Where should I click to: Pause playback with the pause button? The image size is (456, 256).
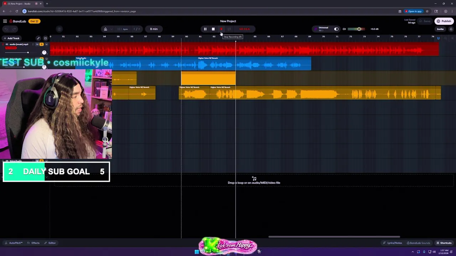click(205, 29)
